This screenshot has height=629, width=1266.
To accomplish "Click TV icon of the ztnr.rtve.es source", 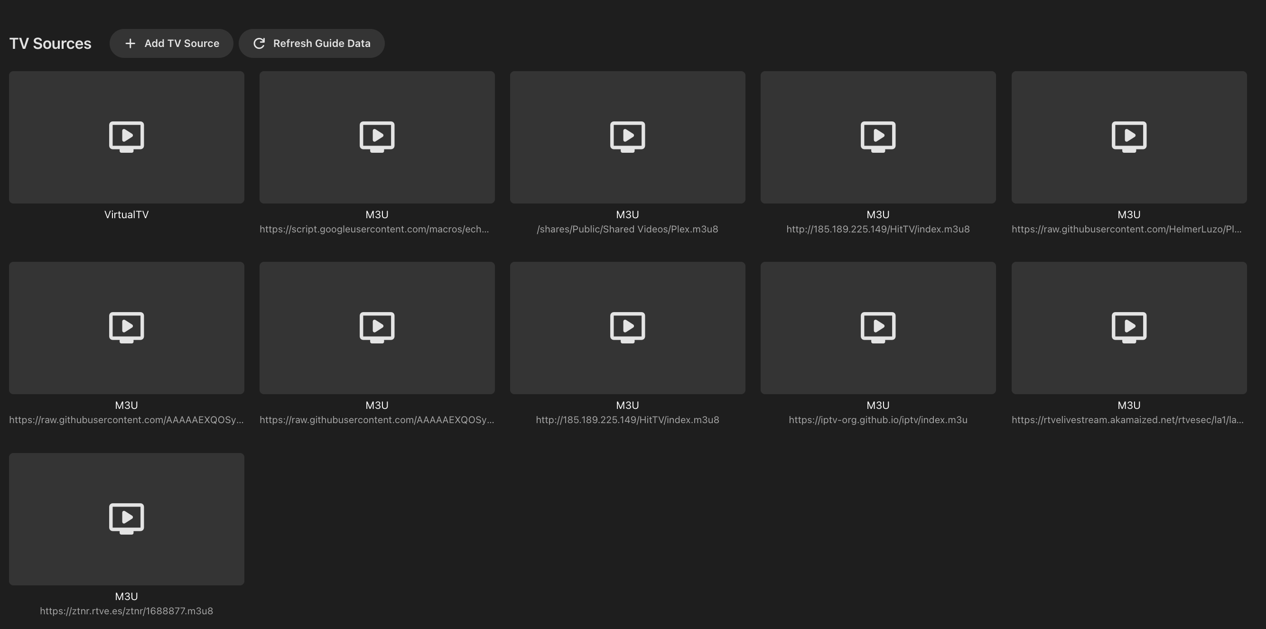I will [126, 518].
